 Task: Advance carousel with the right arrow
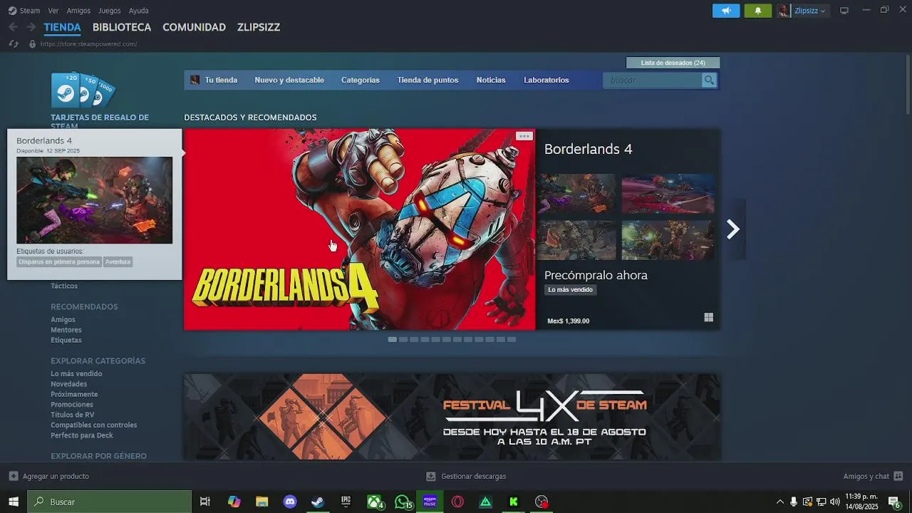[x=733, y=229]
